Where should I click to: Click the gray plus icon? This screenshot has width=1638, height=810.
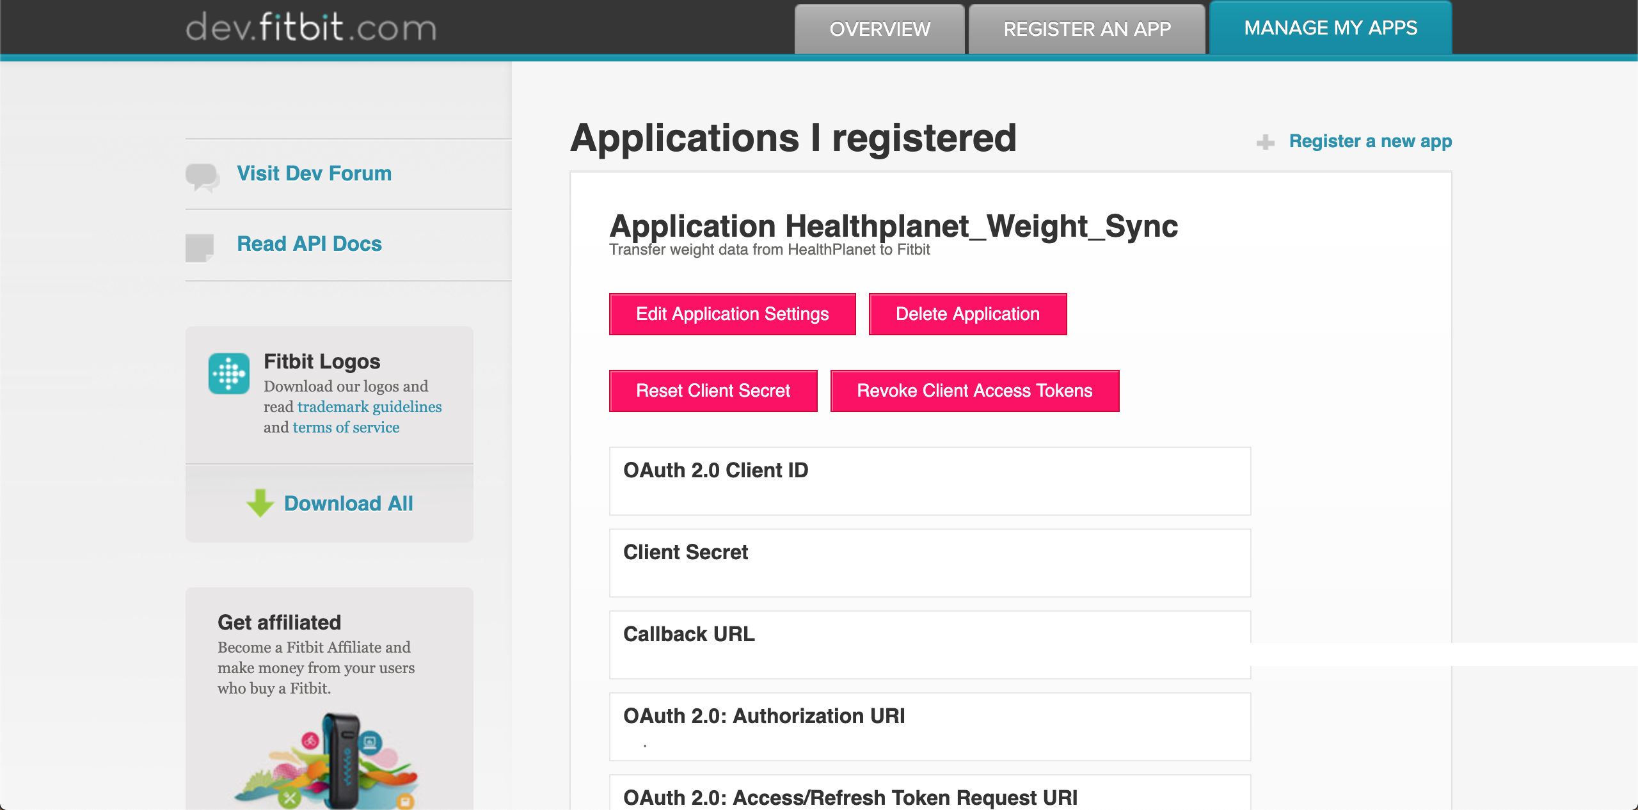pos(1265,142)
